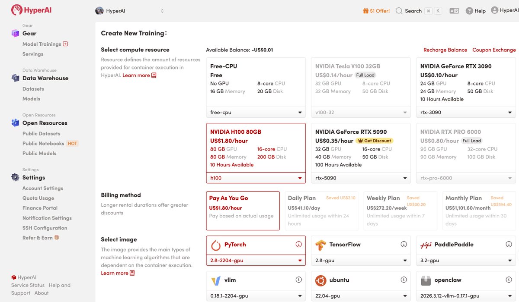Open the TensorFlow 2.8-gpu version dropdown
519x302 pixels.
click(x=361, y=261)
